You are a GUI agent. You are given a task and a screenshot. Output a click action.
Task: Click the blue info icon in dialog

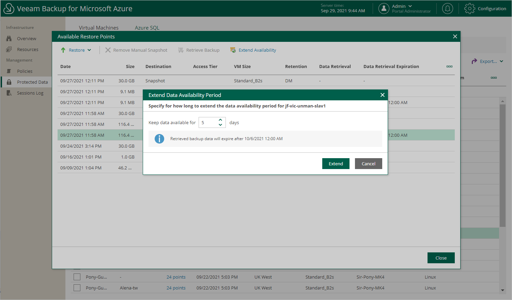159,139
